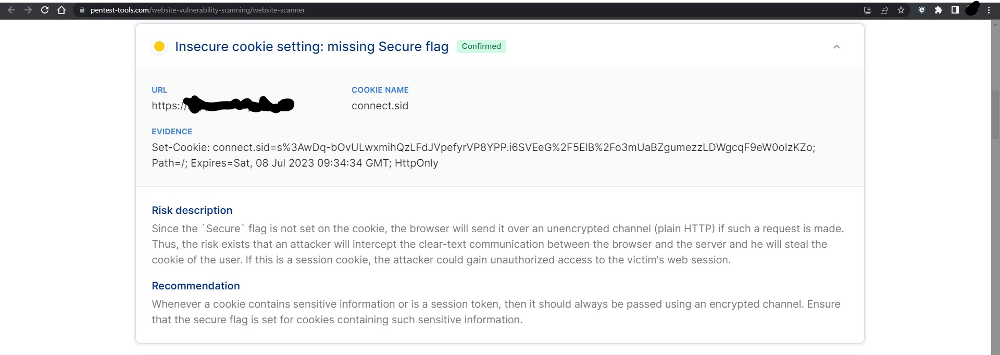Open the browser profile avatar menu

[x=973, y=10]
